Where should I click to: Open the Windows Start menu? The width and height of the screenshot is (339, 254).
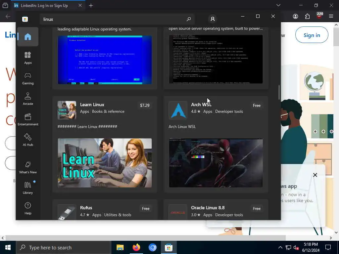8,247
